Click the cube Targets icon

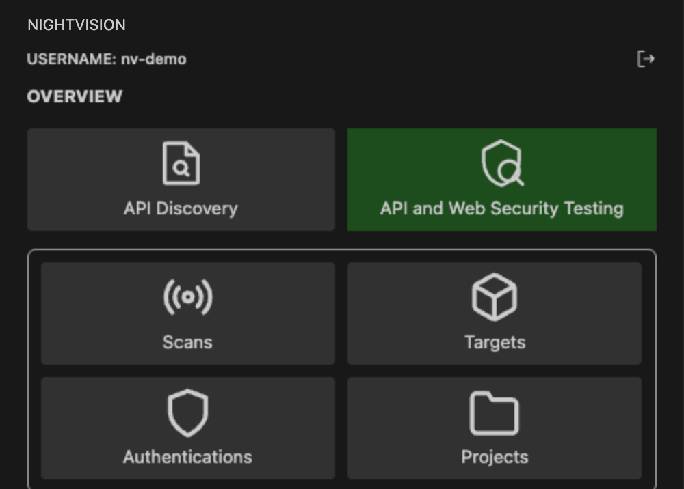point(495,297)
